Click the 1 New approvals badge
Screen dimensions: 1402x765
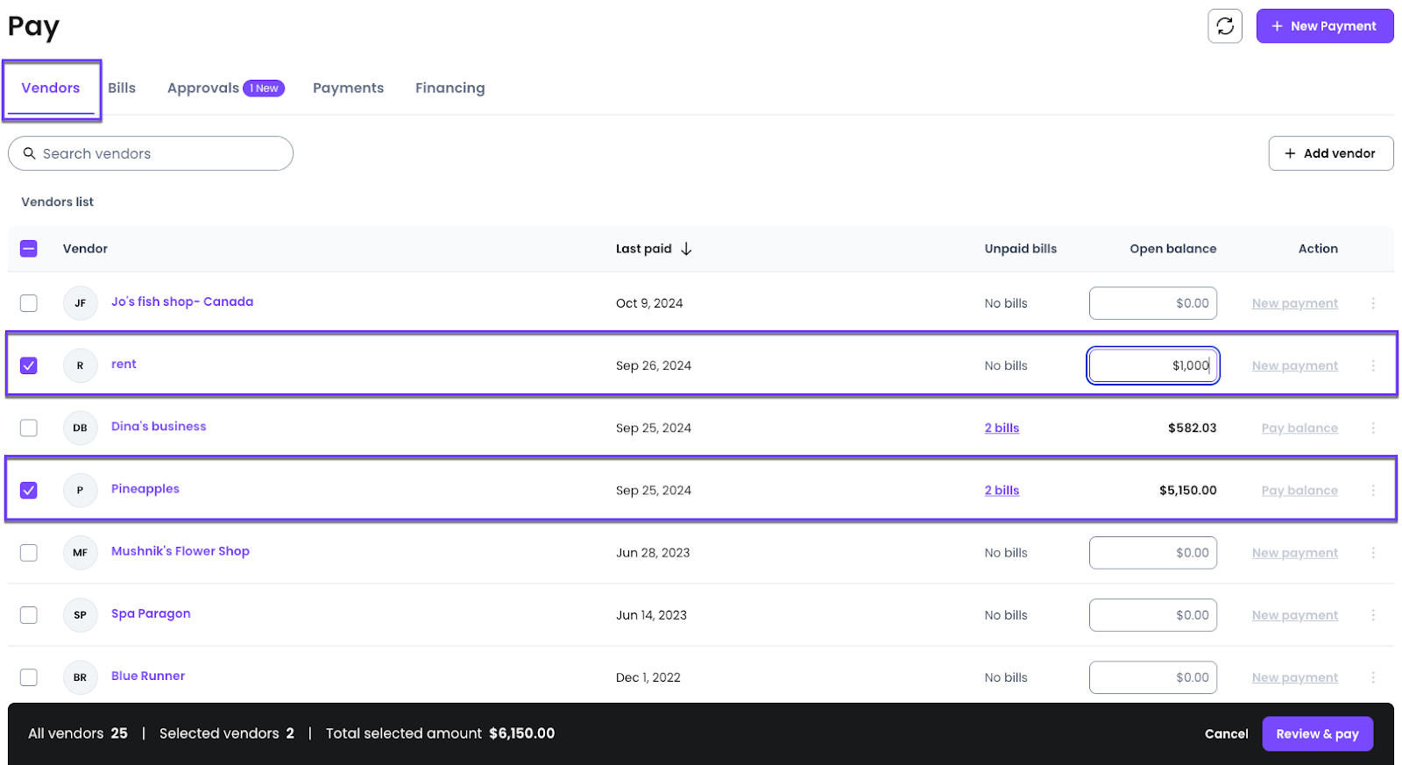click(x=264, y=89)
